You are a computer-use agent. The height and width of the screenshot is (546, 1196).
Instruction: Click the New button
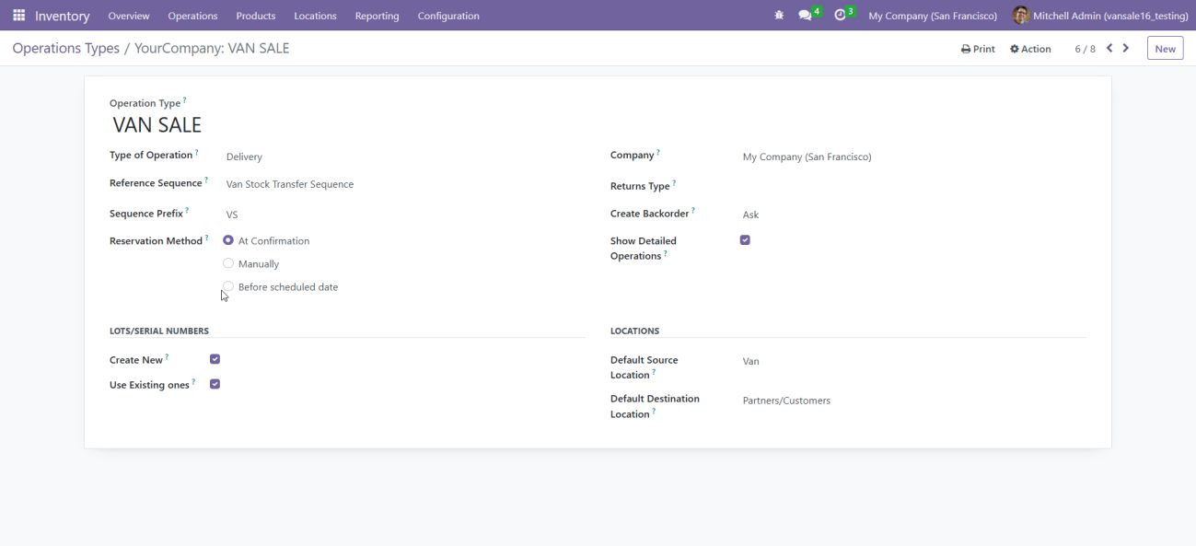tap(1165, 49)
